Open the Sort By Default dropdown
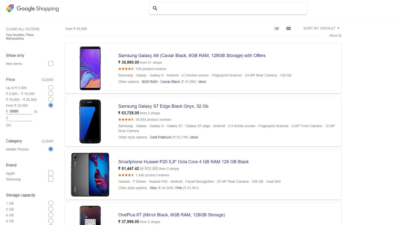This screenshot has width=401, height=225. (321, 28)
